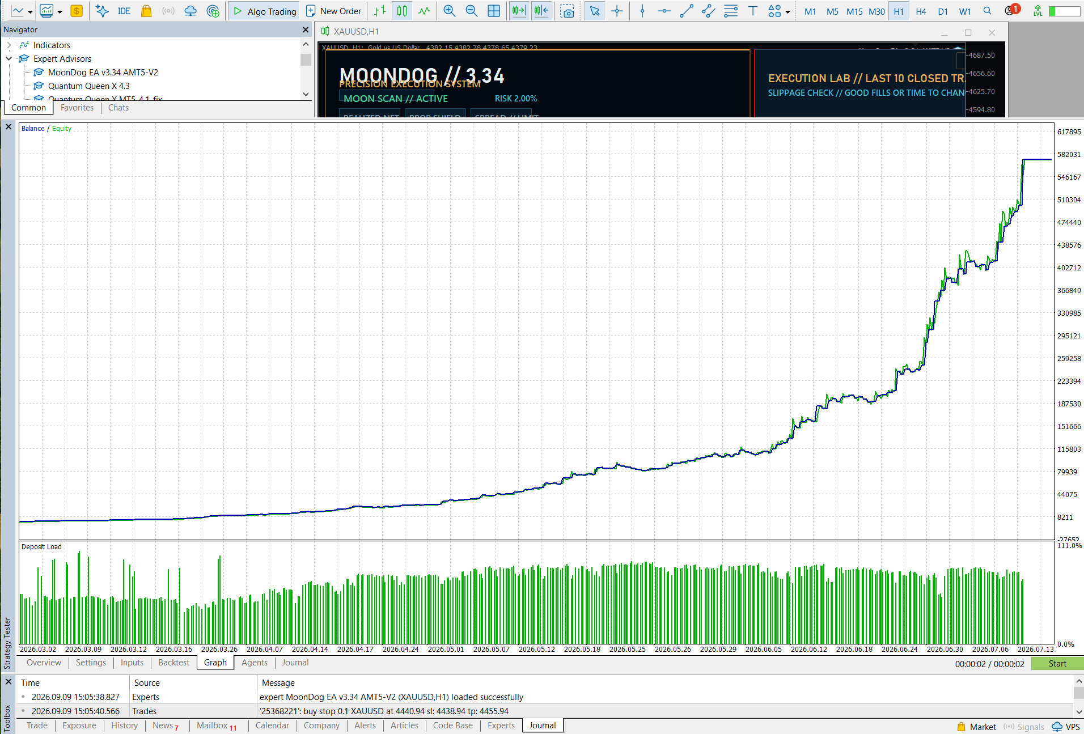
Task: Open the search magnifier icon
Action: pos(988,11)
